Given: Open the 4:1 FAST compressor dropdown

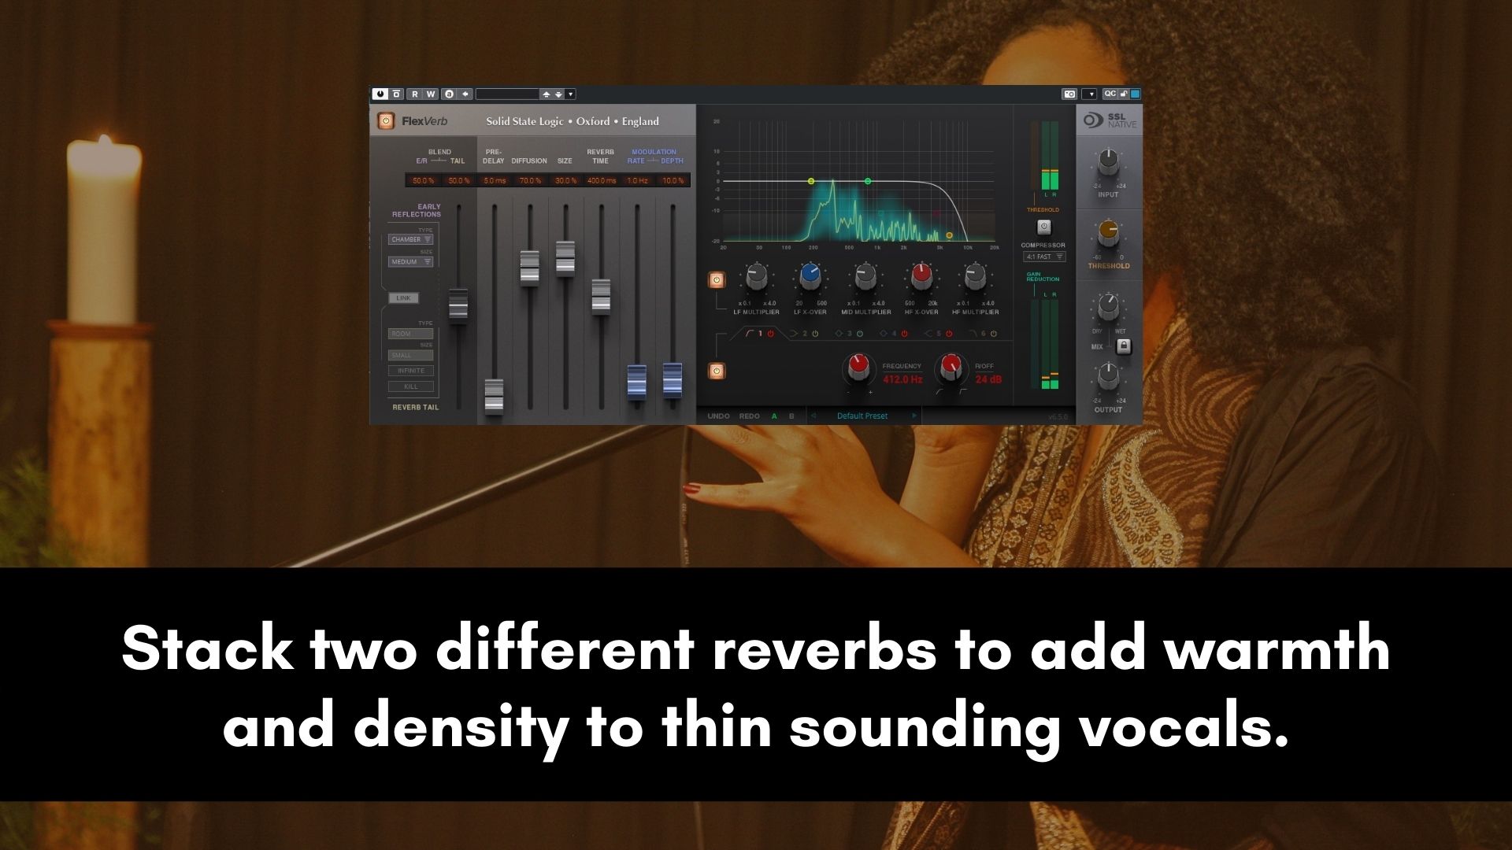Looking at the screenshot, I should (x=1044, y=257).
